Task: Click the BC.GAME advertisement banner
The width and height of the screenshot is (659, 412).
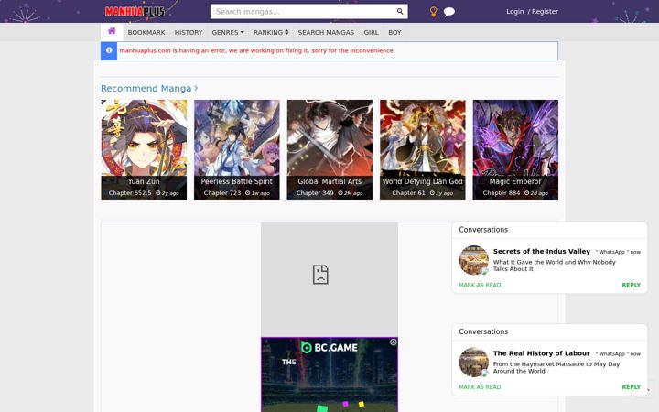Action: coord(329,374)
